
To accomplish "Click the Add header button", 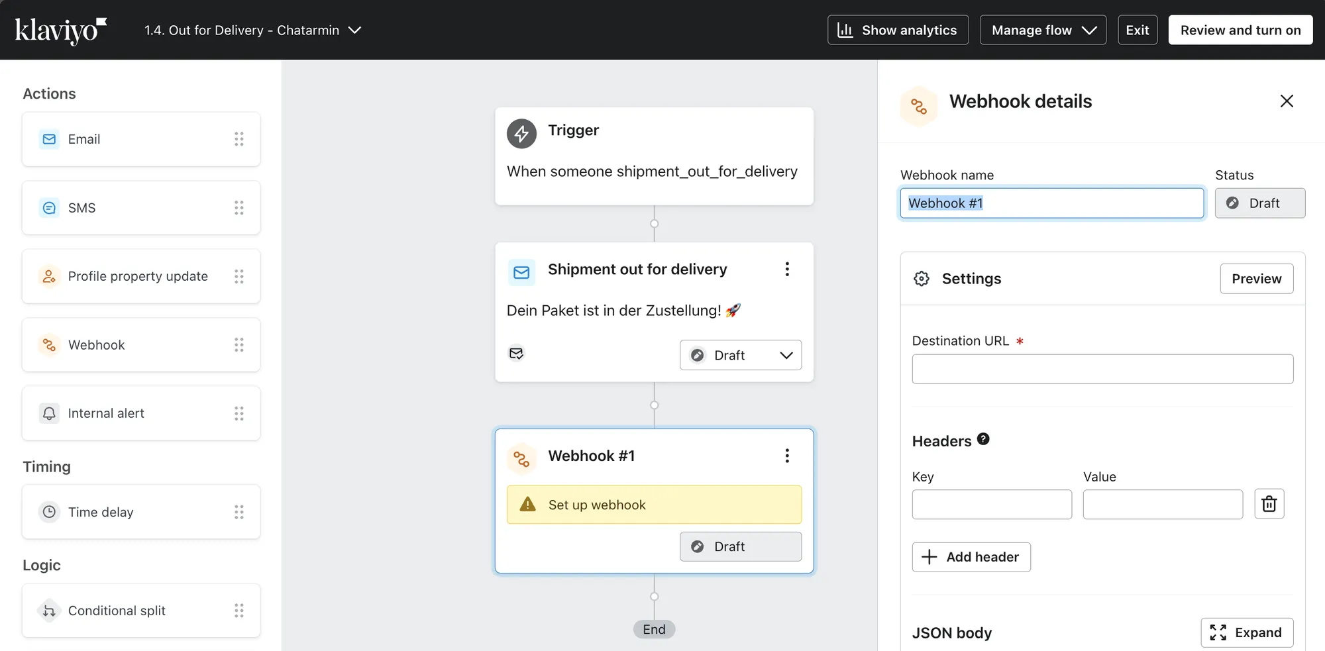I will (x=971, y=557).
